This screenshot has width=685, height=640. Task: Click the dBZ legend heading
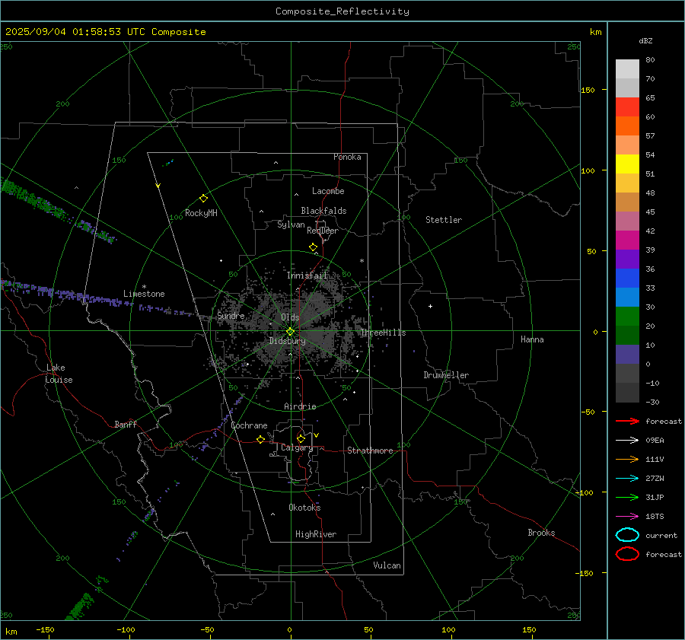point(645,41)
